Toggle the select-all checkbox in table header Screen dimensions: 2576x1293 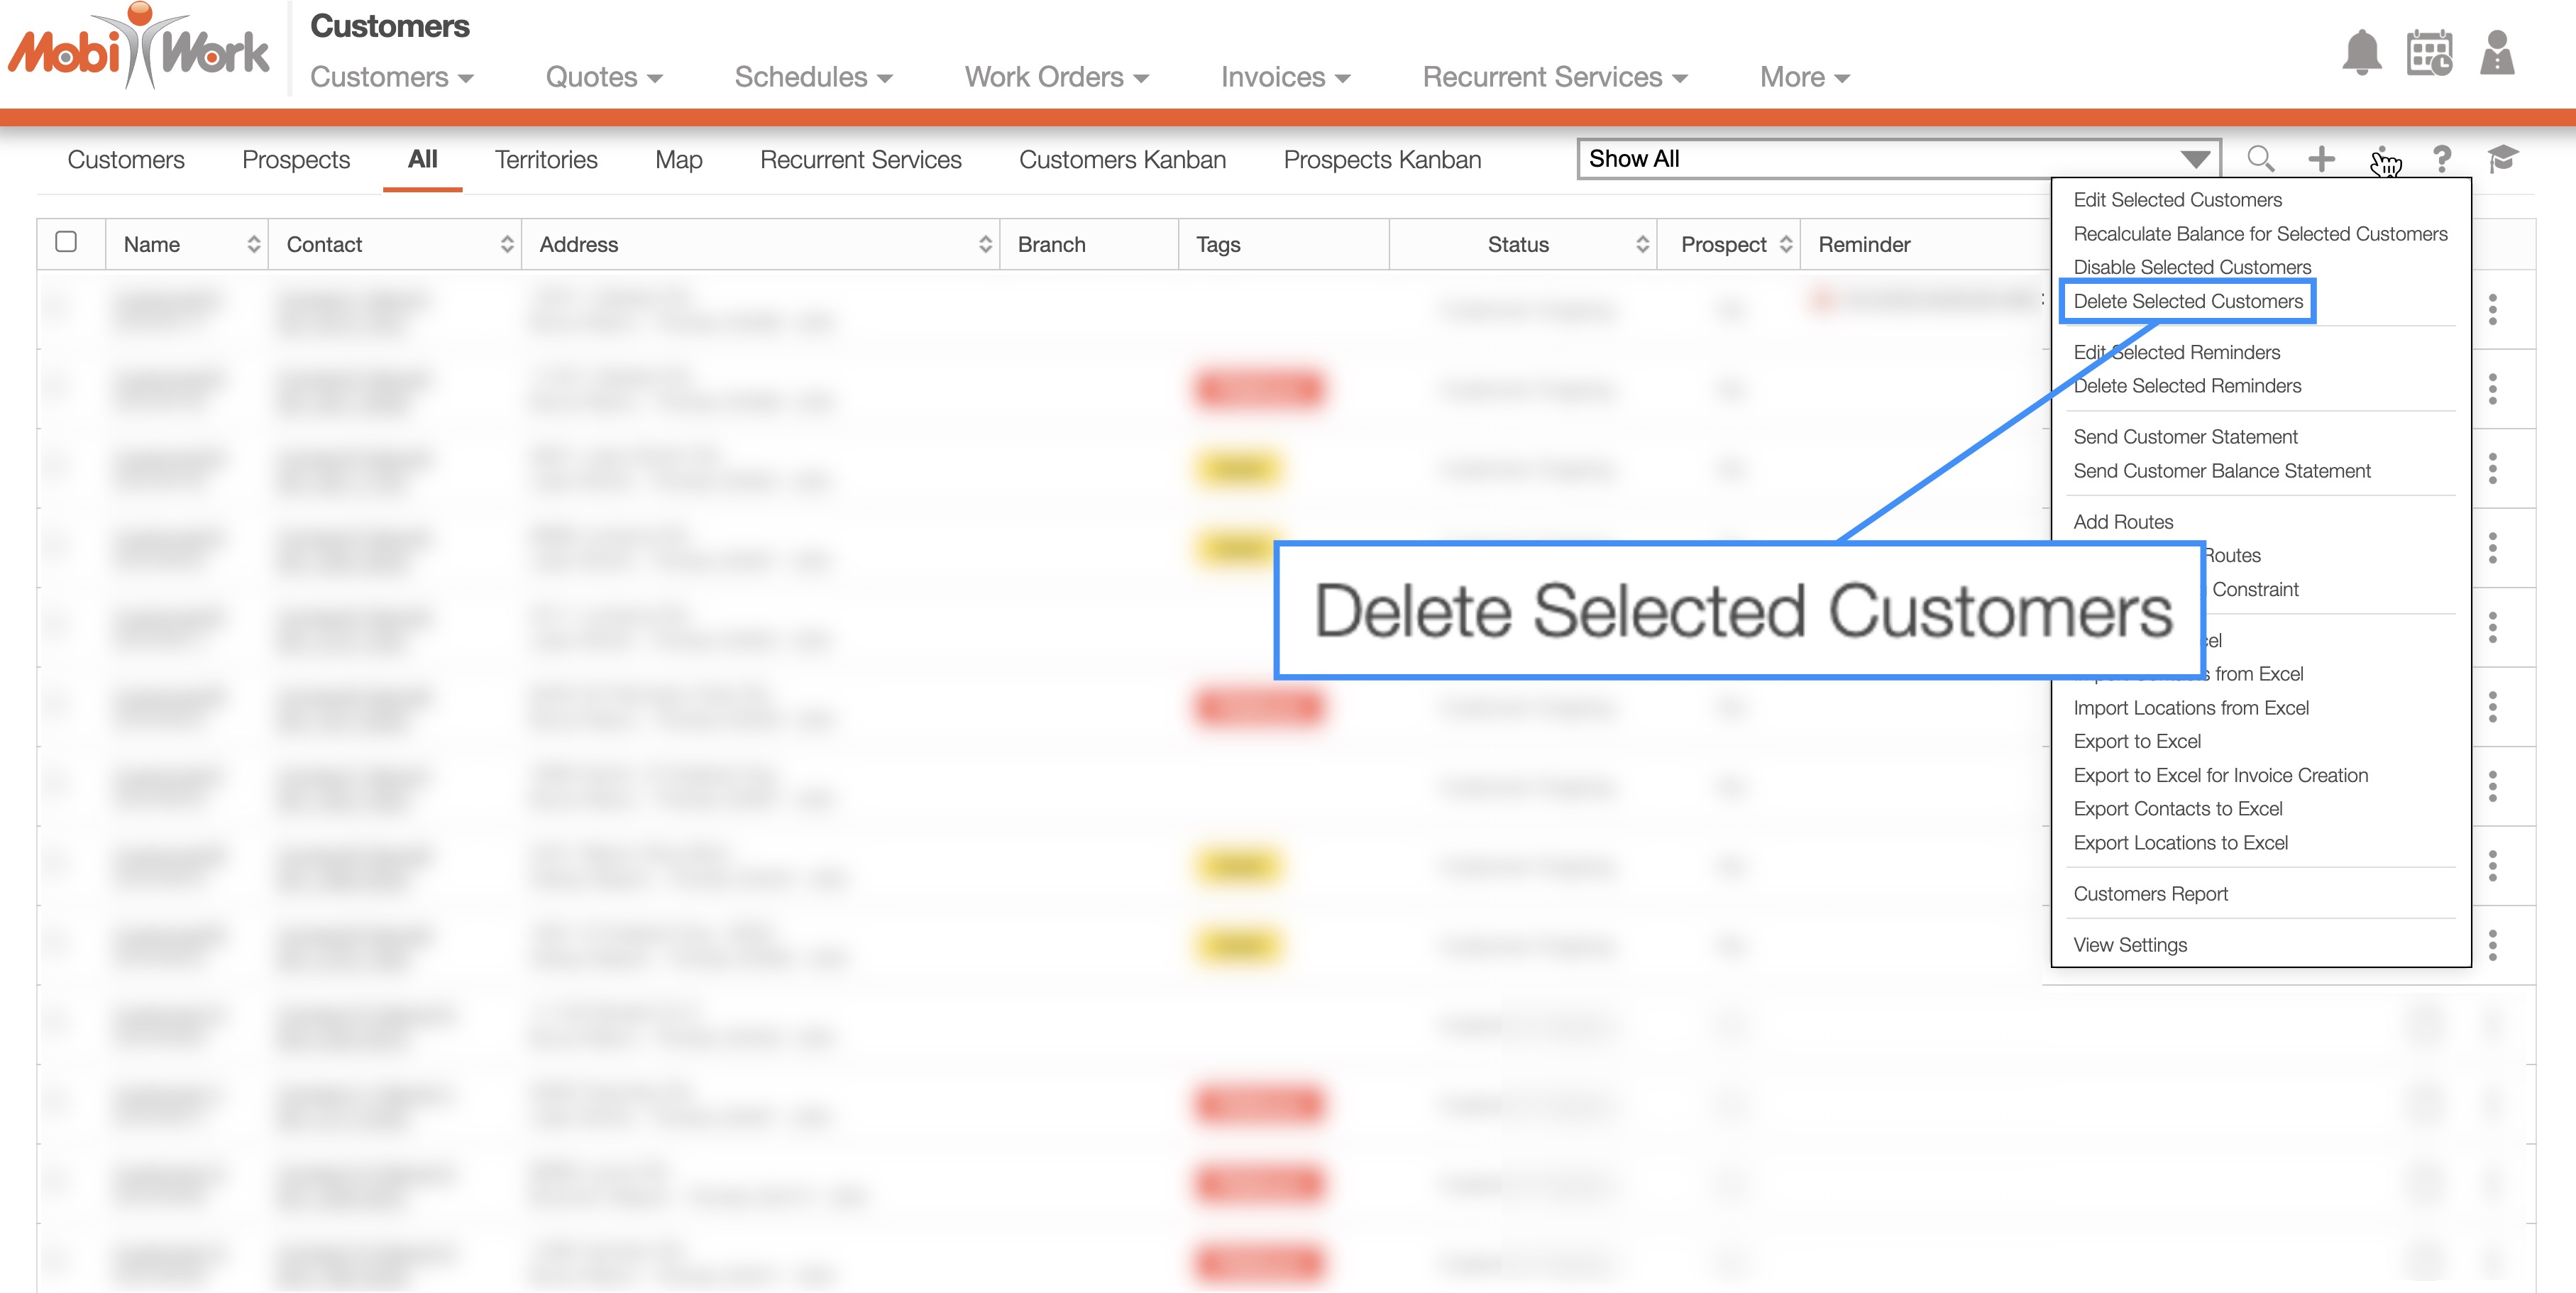[67, 242]
